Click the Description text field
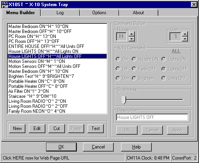Image resolution: width=199 pixels, height=163 pixels. click(152, 117)
